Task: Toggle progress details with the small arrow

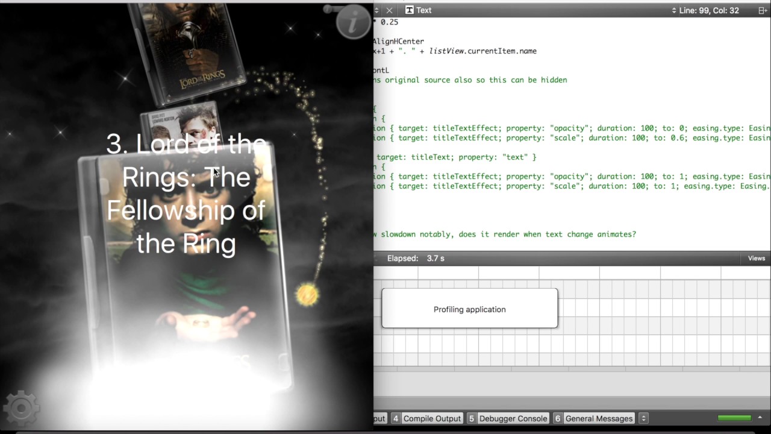Action: [x=760, y=417]
